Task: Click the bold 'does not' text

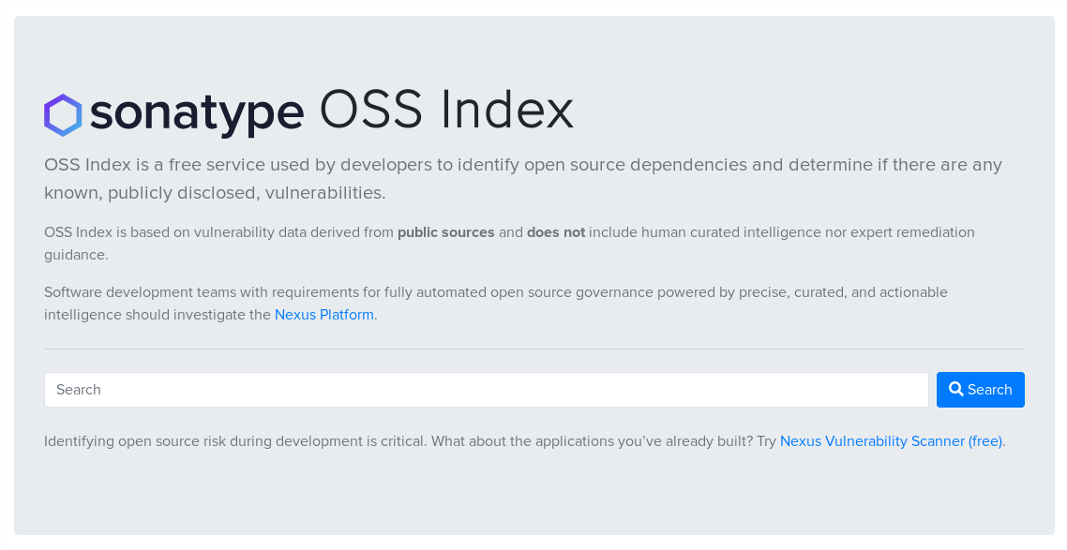Action: (556, 232)
